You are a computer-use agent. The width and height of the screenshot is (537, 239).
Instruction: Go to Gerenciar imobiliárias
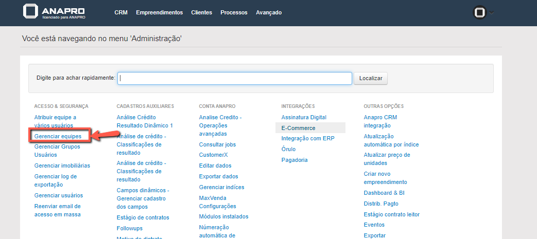click(x=62, y=166)
